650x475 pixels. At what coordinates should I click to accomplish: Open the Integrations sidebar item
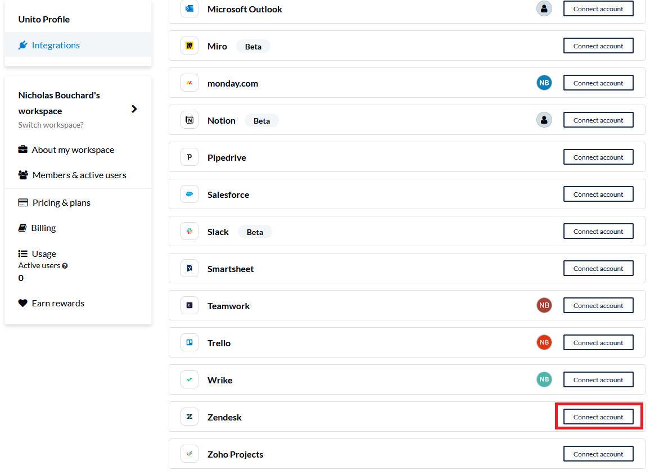pyautogui.click(x=78, y=45)
